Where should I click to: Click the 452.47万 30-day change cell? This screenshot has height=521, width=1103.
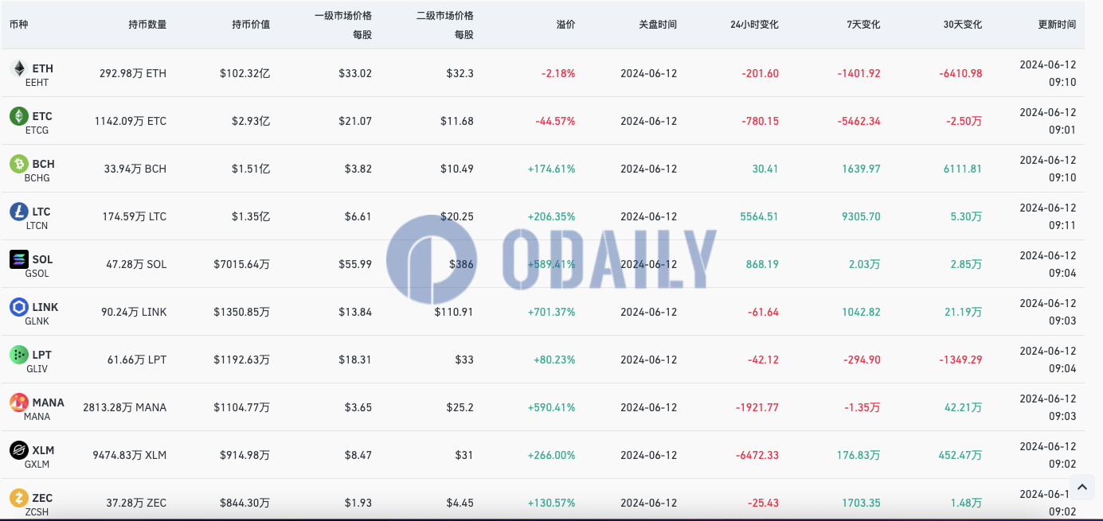960,455
